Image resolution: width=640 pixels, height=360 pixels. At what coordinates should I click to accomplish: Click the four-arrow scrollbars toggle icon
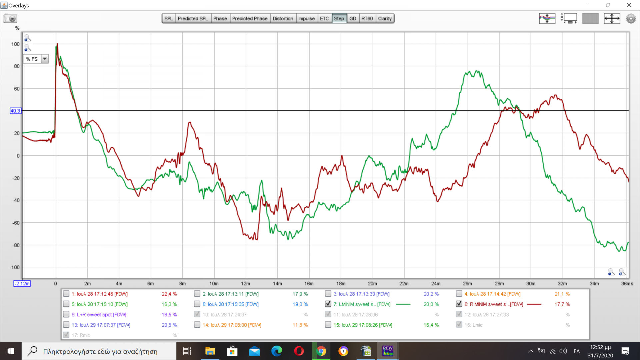[612, 18]
